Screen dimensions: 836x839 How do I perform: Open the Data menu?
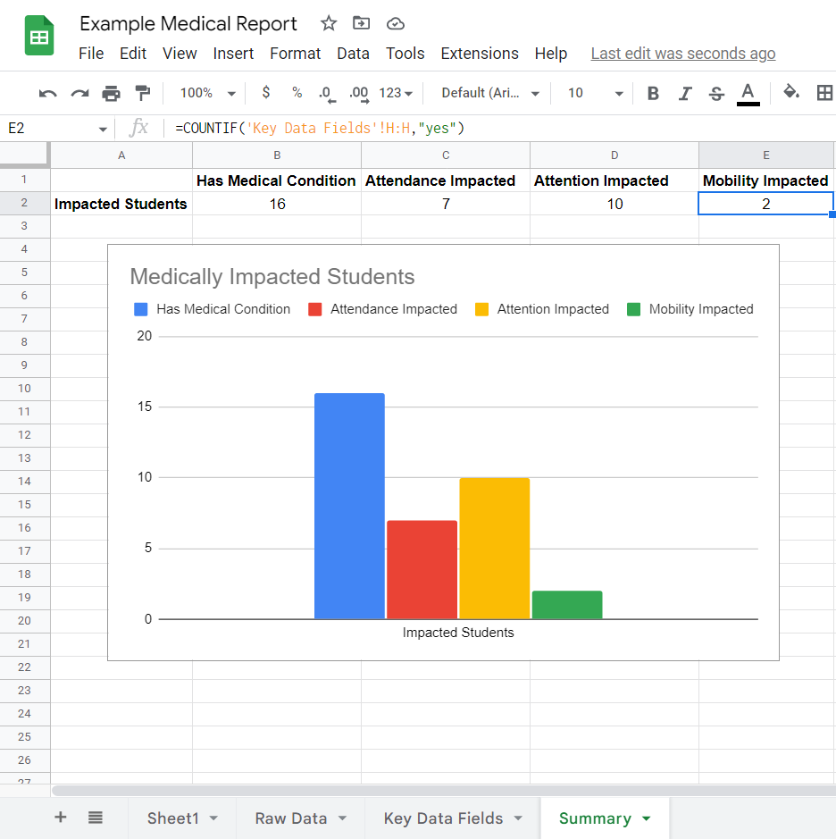point(353,54)
